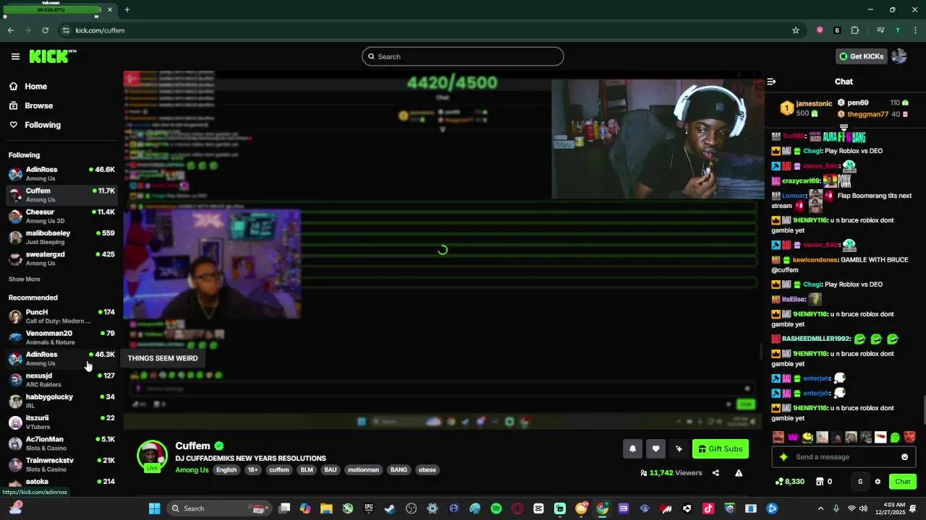Viewport: 926px width, 520px height.
Task: Open Windows Start menu
Action: [154, 508]
